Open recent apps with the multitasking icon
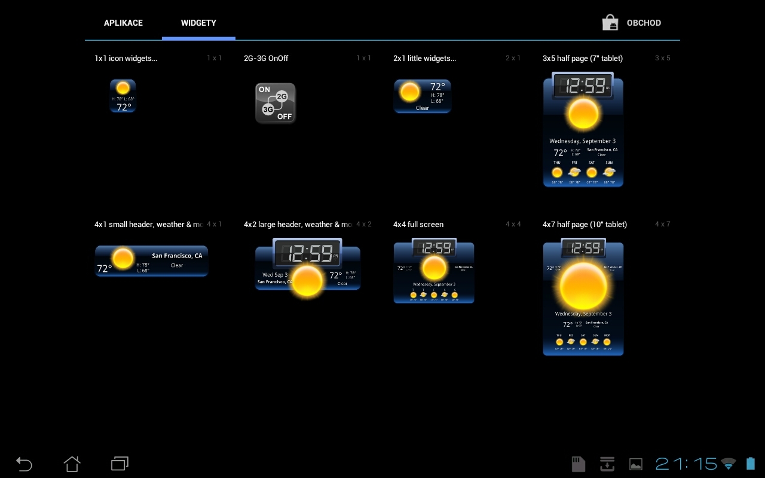 click(120, 464)
